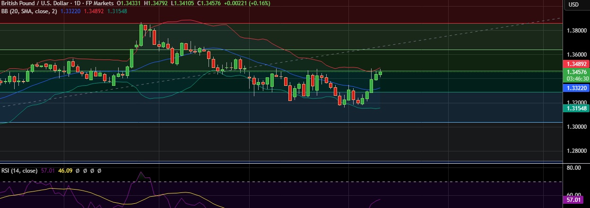Select the tallest green candle near the peak
This screenshot has width=590, height=208.
(141, 35)
